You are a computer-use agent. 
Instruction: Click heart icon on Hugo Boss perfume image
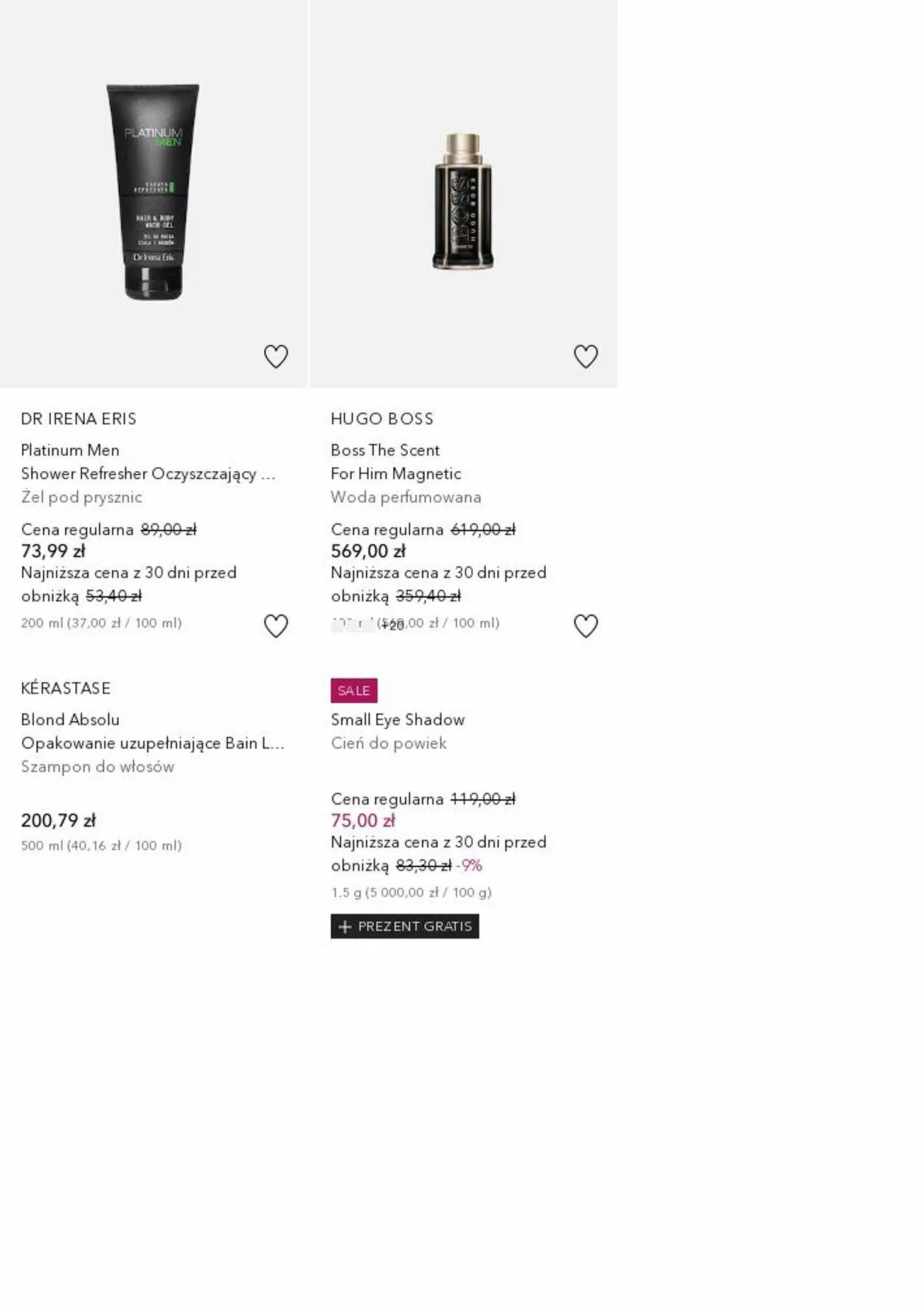tap(586, 357)
